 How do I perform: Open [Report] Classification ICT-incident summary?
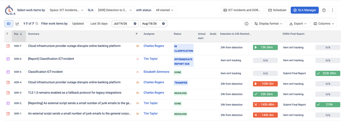click(x=51, y=59)
